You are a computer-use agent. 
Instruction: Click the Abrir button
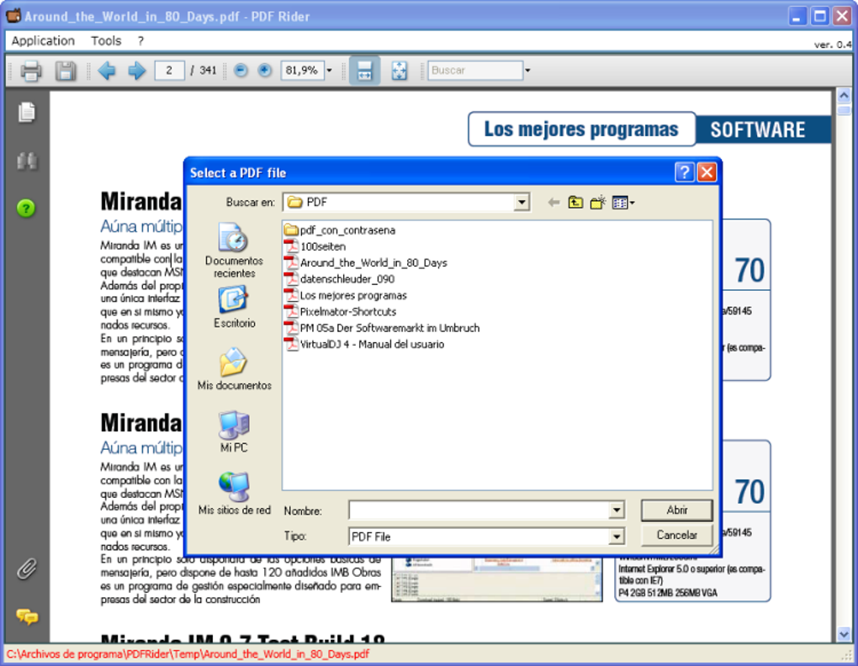click(x=677, y=510)
